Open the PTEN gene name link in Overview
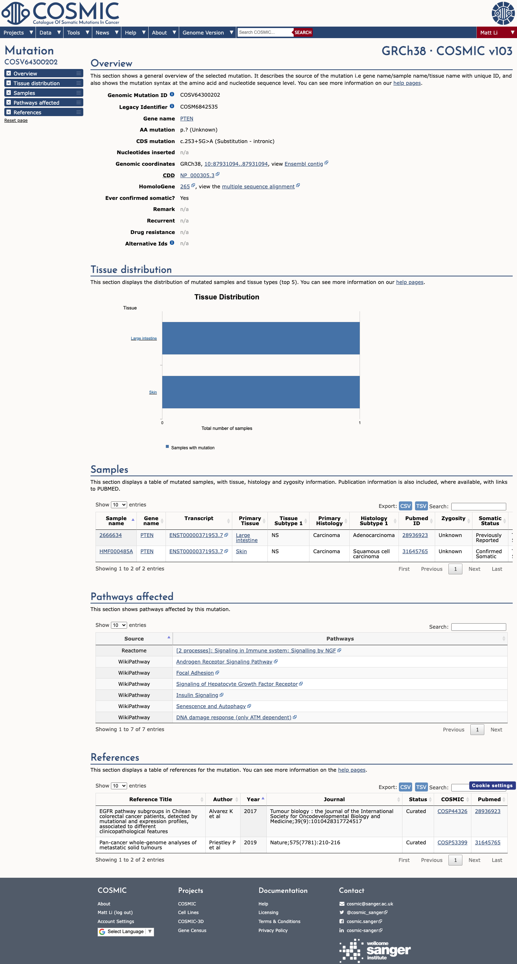The height and width of the screenshot is (964, 517). click(x=187, y=119)
